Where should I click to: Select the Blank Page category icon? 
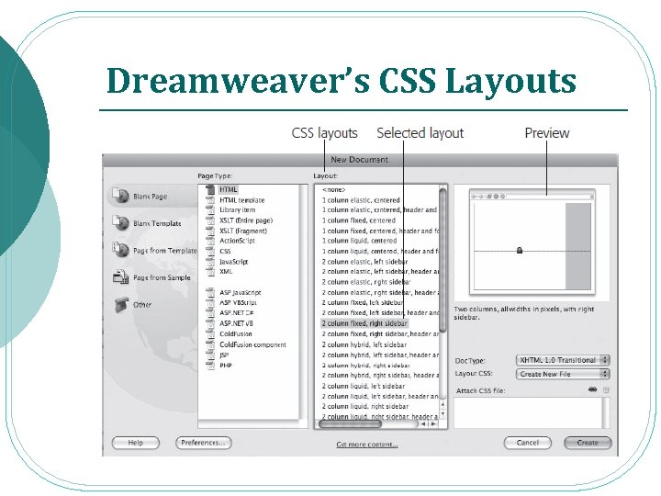[x=120, y=196]
